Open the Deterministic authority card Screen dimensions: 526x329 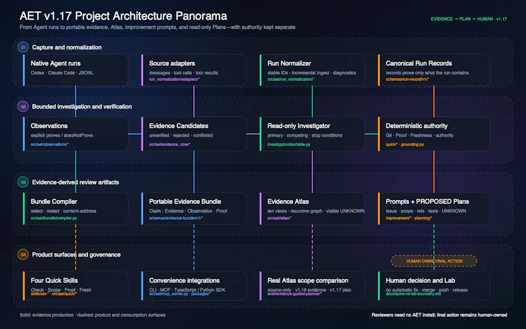click(434, 134)
